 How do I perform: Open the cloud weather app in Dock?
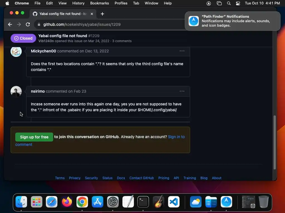coord(196,202)
